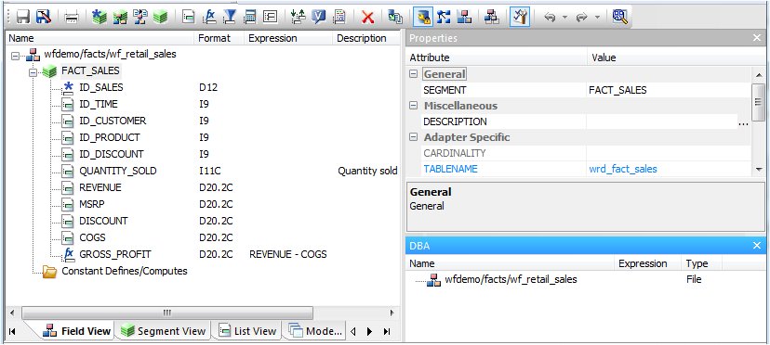Click the horizontal scrollbar of field tree
The height and width of the screenshot is (345, 770).
click(167, 313)
